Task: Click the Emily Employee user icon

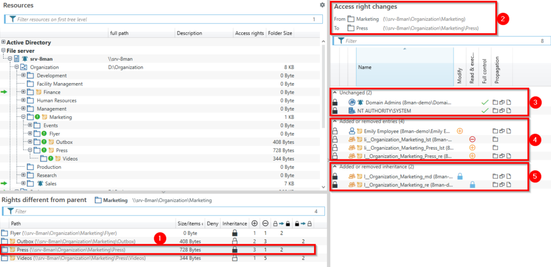Action: [352, 131]
